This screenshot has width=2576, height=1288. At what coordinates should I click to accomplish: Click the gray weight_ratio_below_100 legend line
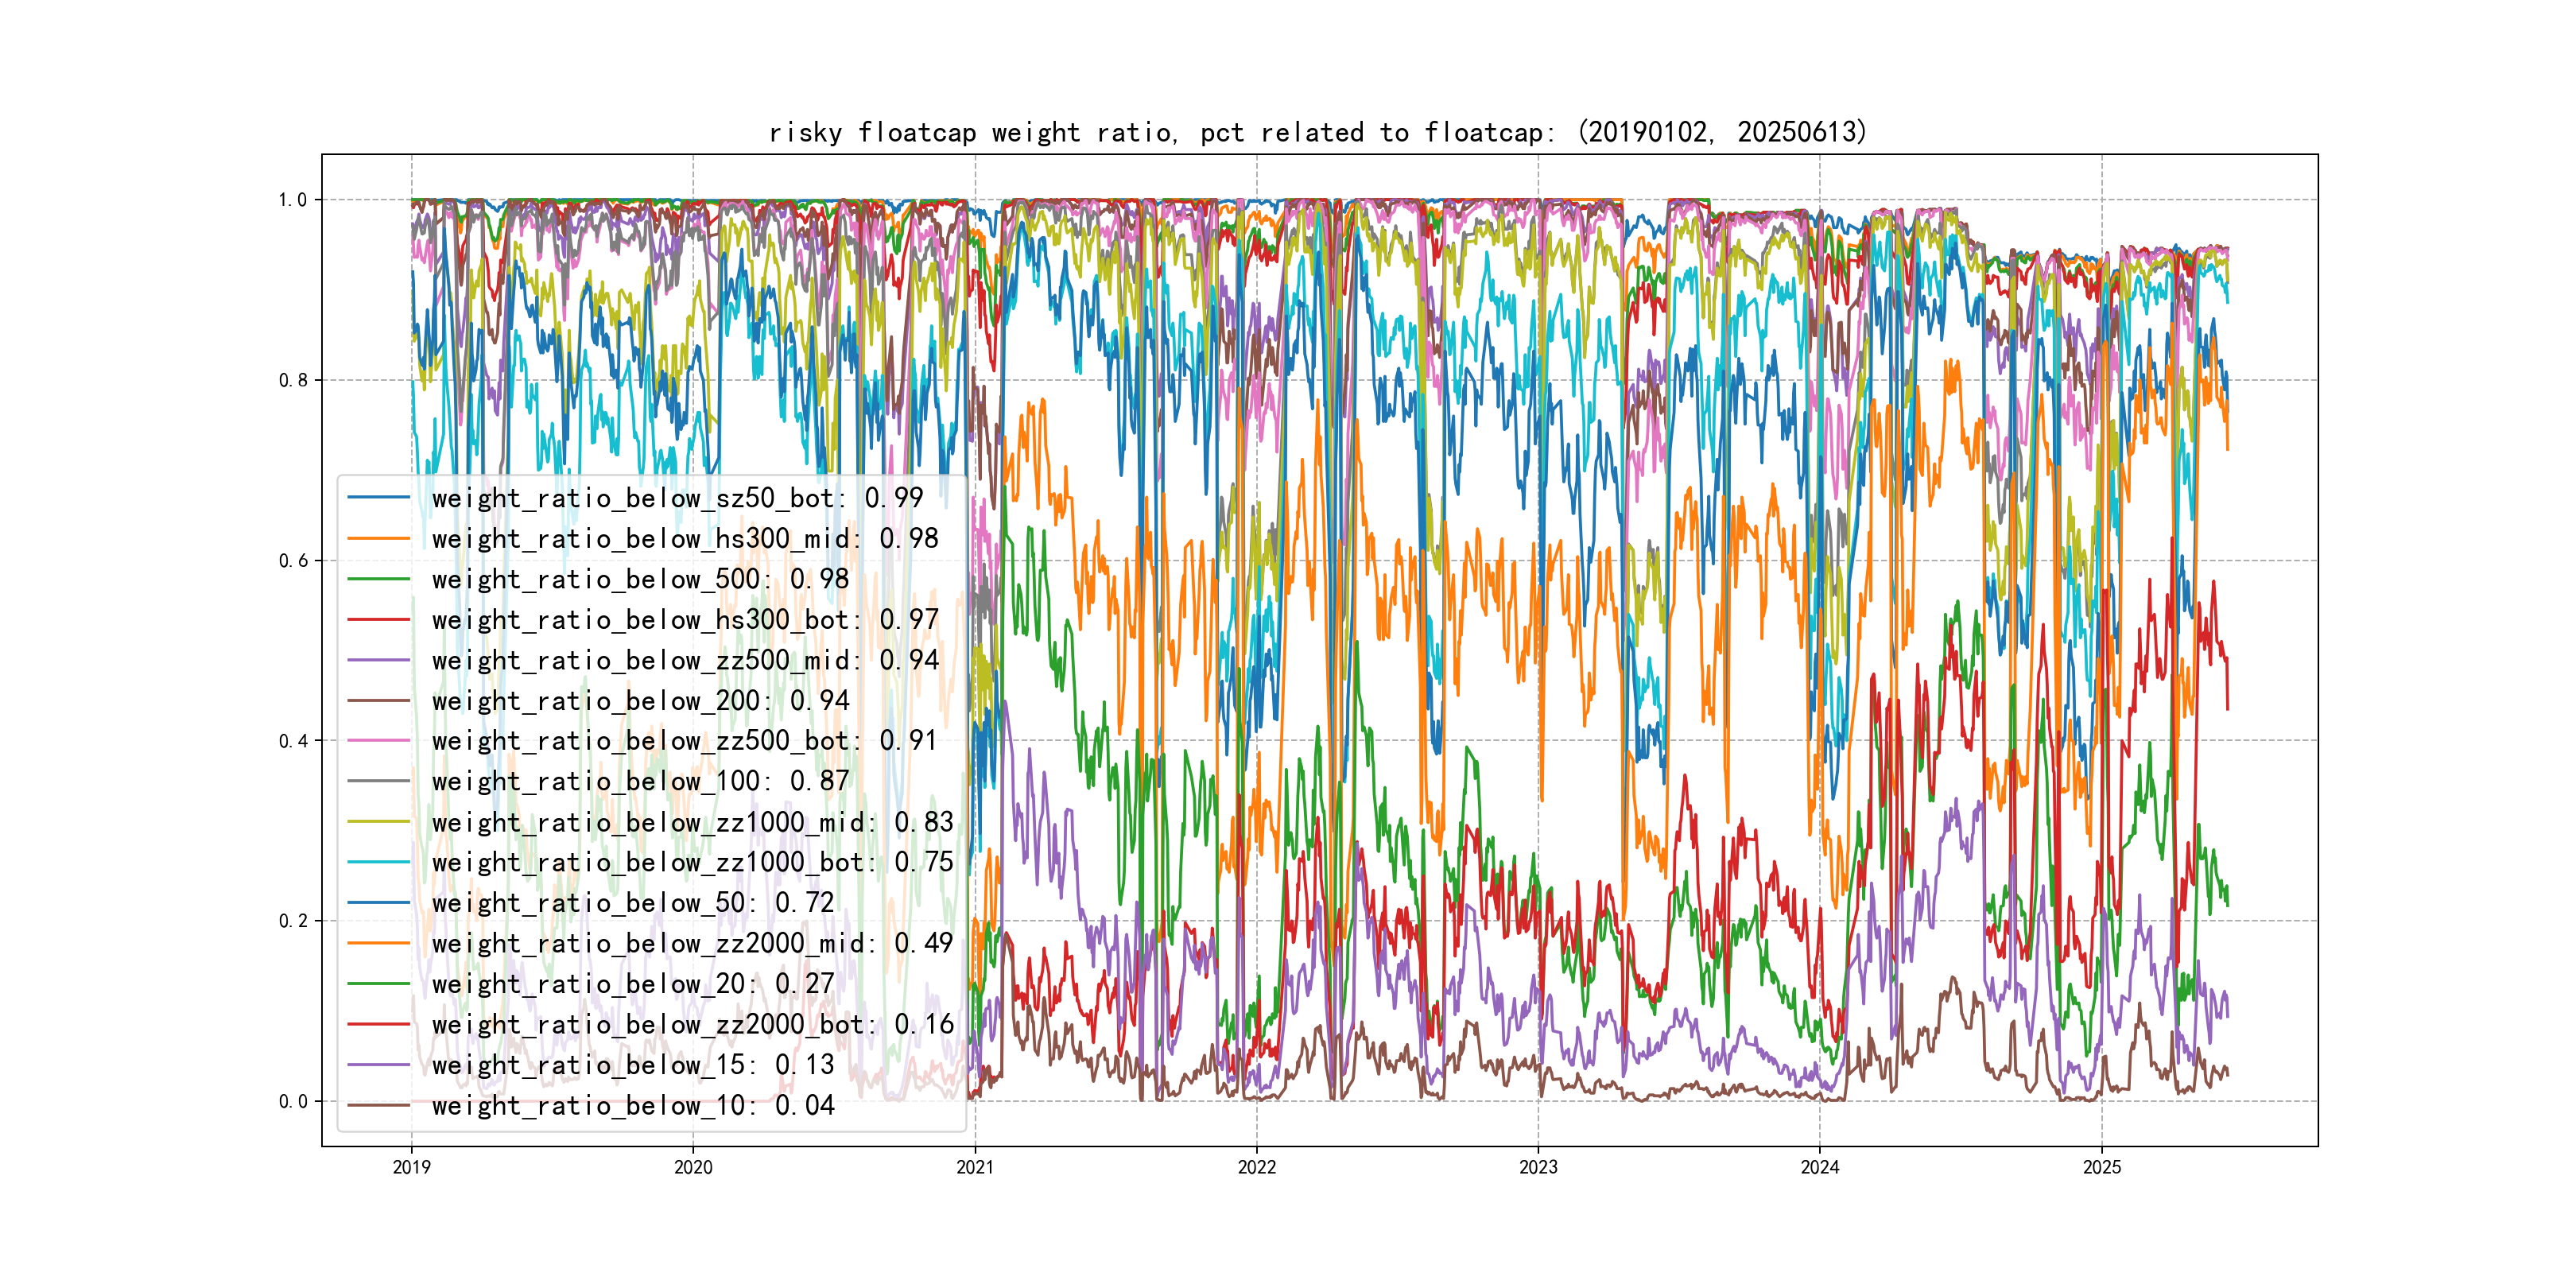click(x=379, y=781)
